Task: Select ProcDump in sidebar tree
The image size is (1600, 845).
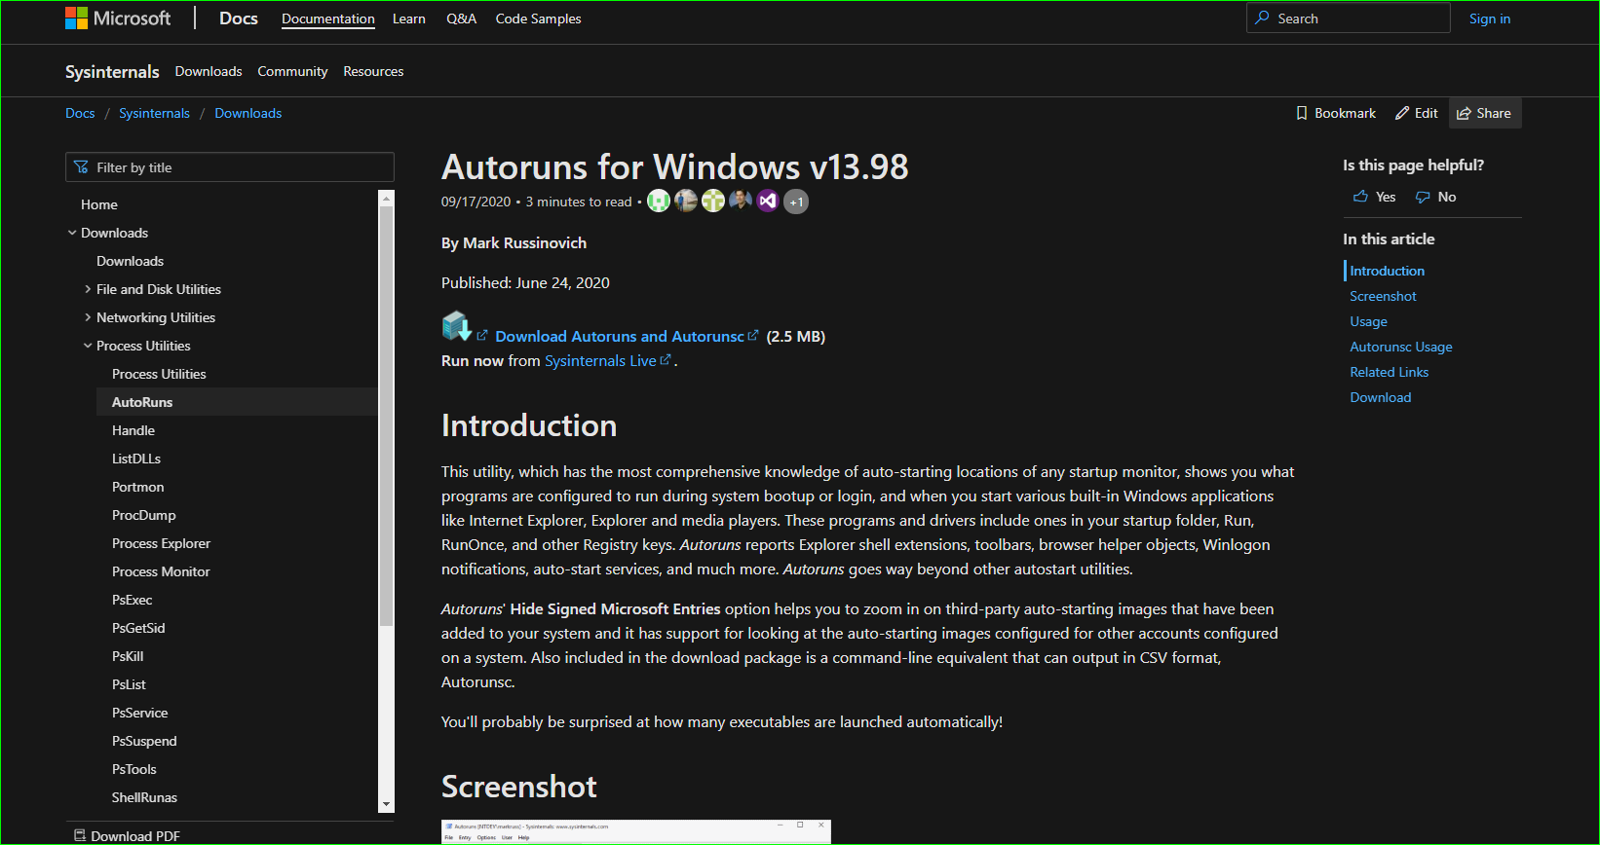Action: click(144, 515)
